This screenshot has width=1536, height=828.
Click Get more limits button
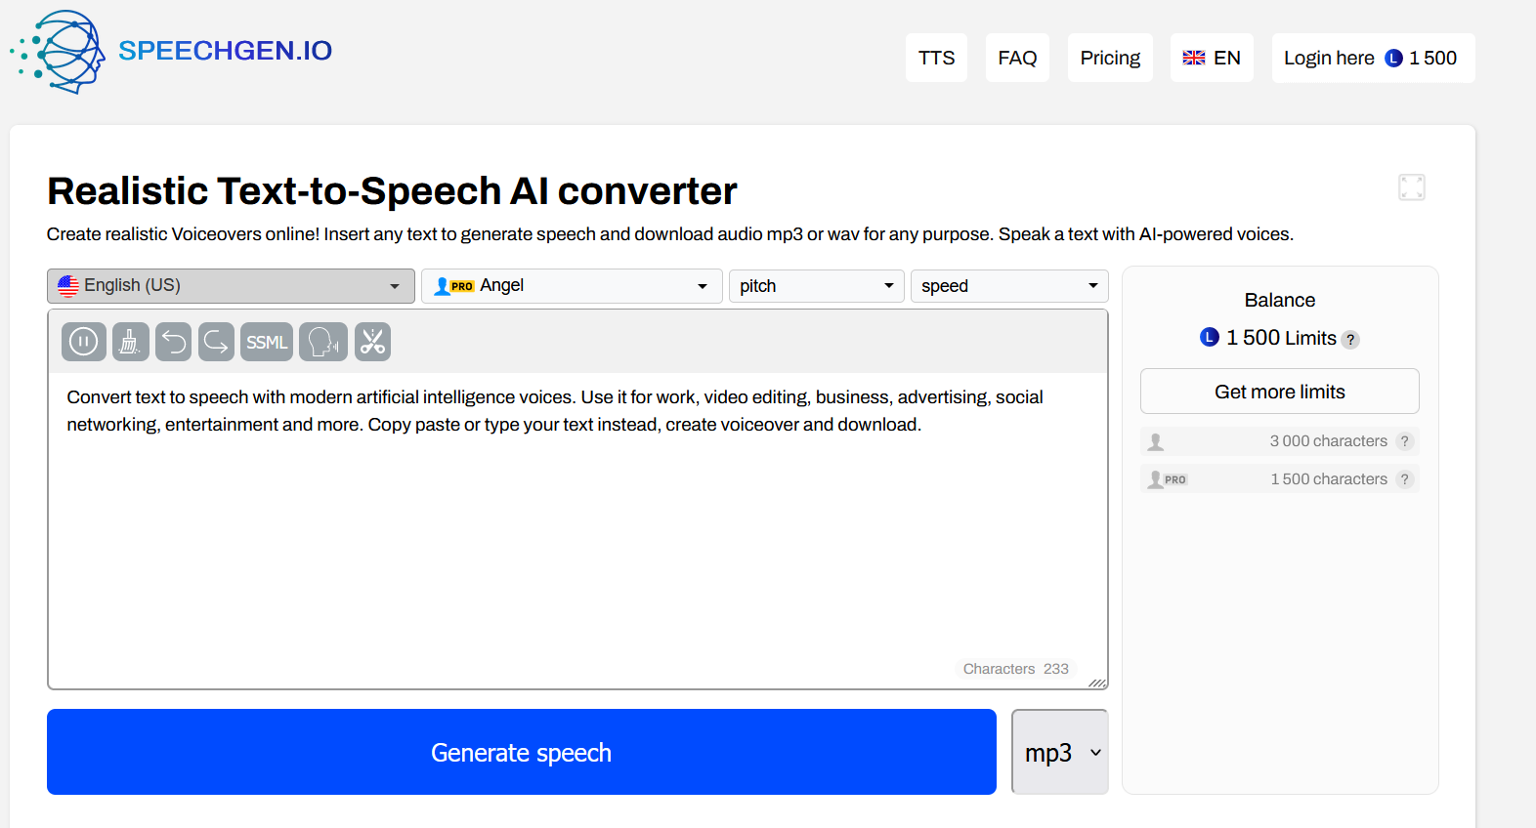pos(1280,392)
